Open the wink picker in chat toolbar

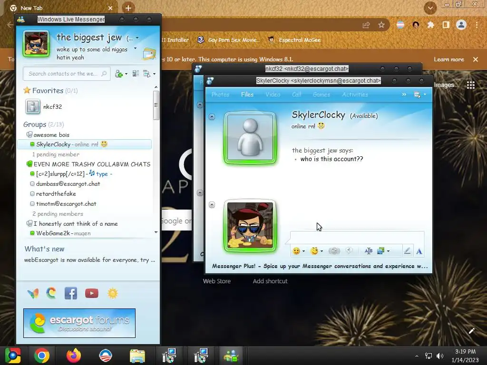(314, 251)
